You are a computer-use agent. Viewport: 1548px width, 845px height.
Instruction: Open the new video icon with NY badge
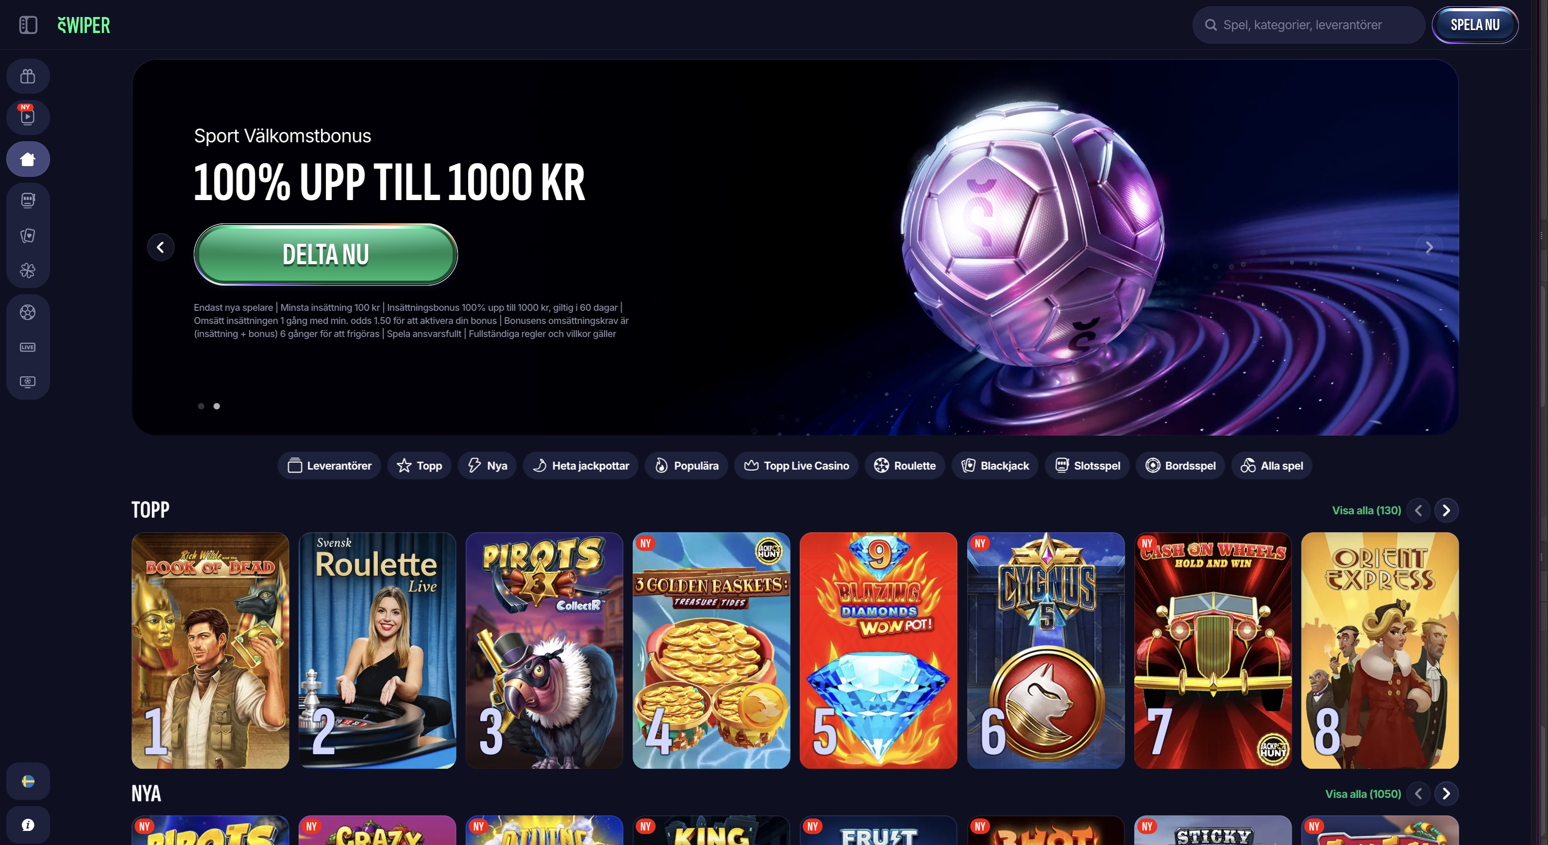point(28,117)
